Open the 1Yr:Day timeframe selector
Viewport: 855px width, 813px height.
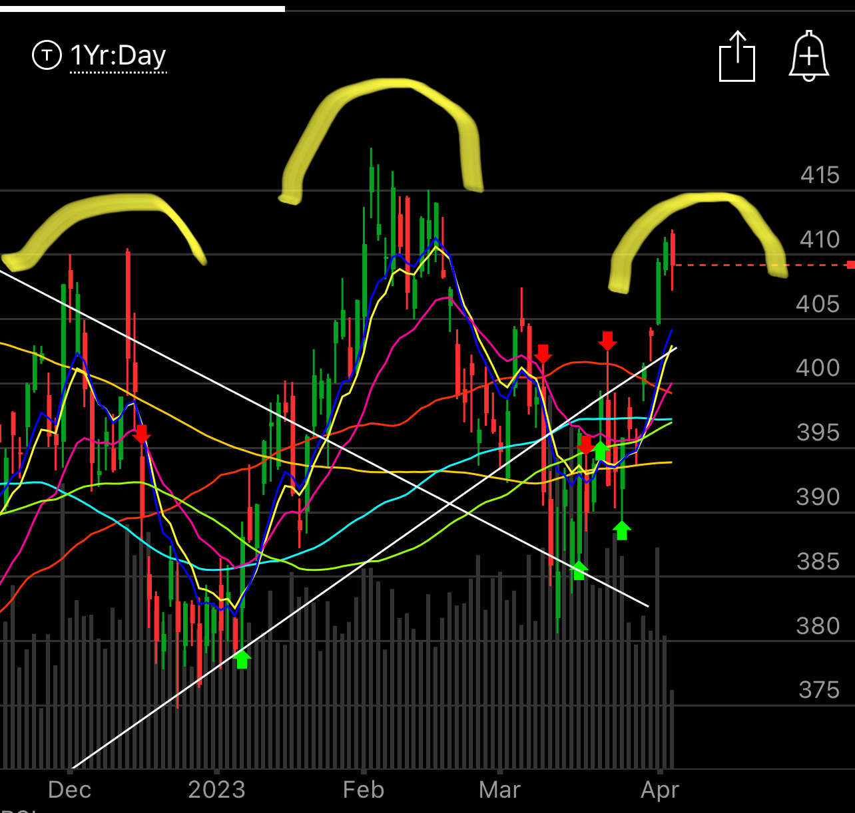click(x=118, y=56)
